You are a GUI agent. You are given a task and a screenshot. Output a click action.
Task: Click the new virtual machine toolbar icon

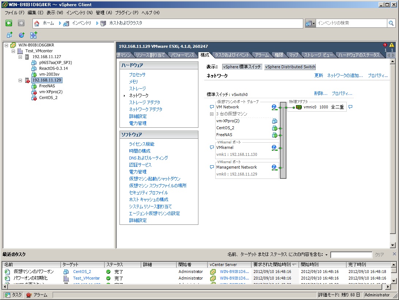coord(9,35)
